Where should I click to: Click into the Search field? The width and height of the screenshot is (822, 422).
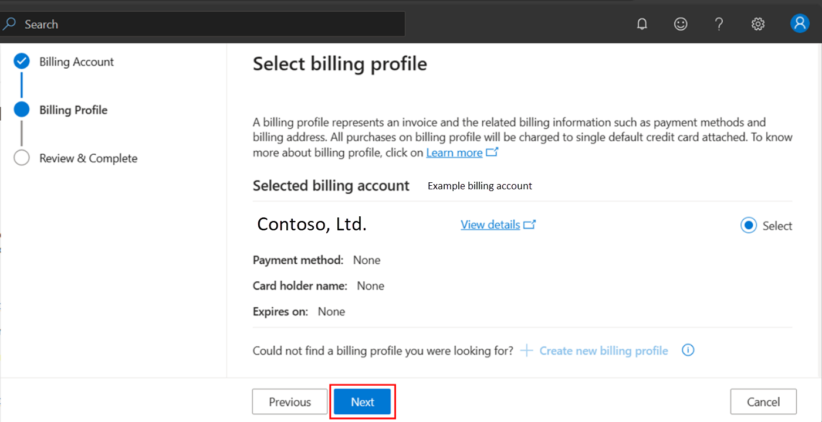pyautogui.click(x=211, y=24)
